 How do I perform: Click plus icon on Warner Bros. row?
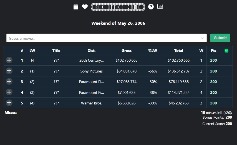(9, 103)
